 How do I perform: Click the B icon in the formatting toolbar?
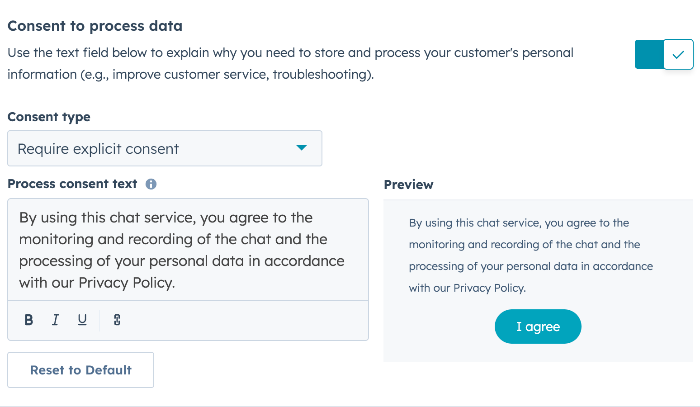click(28, 320)
